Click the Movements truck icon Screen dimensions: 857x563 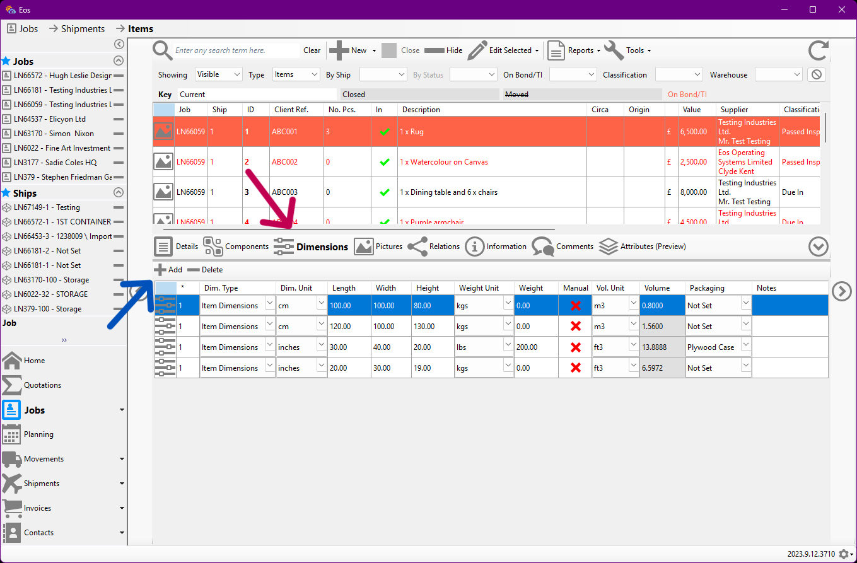11,459
